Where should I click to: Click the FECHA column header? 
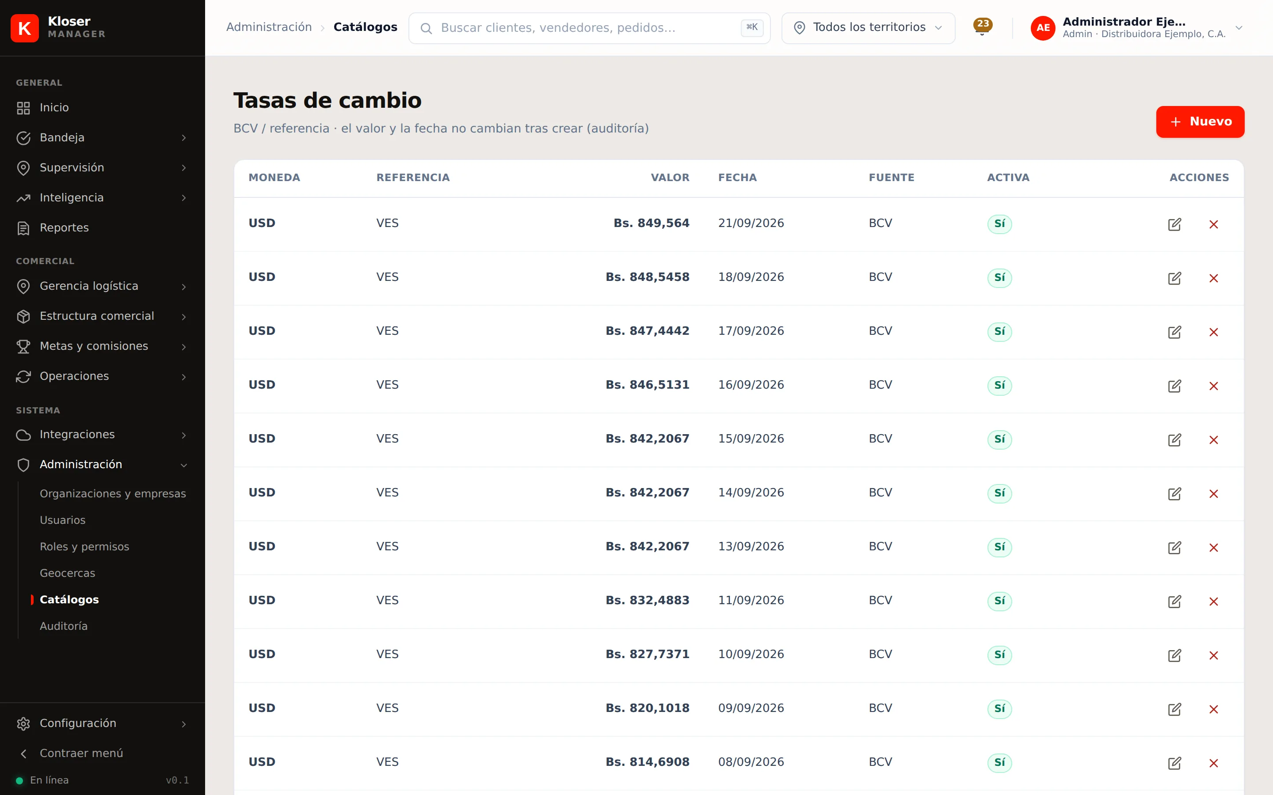coord(737,178)
